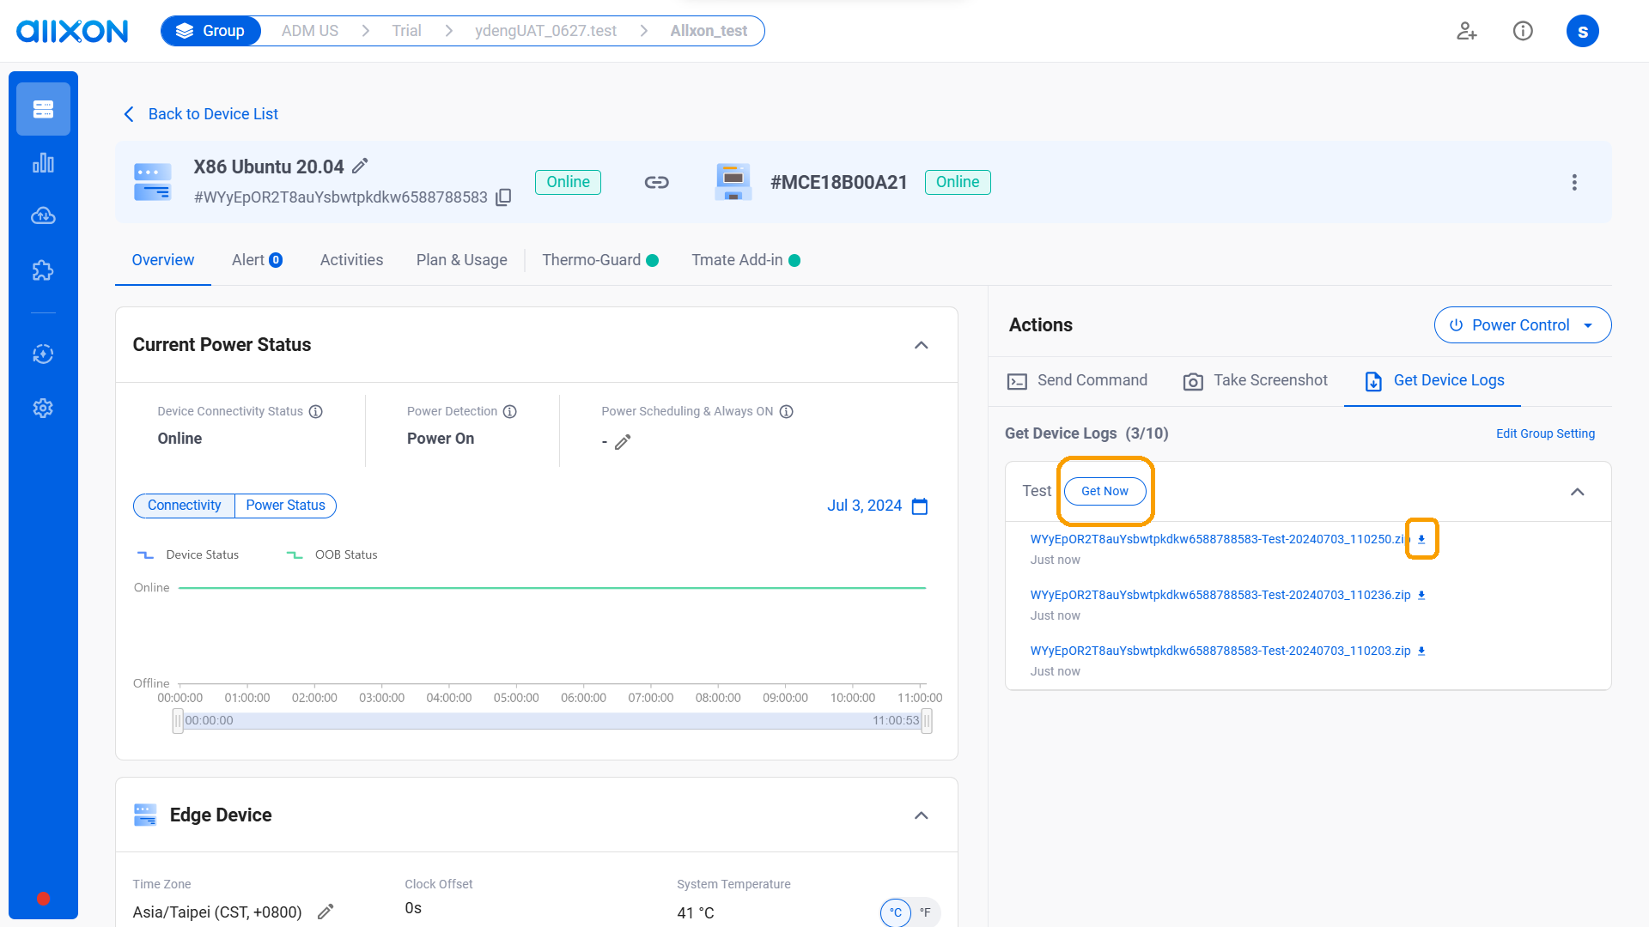The width and height of the screenshot is (1649, 927).
Task: Open the Group selector breadcrumb
Action: click(x=211, y=31)
